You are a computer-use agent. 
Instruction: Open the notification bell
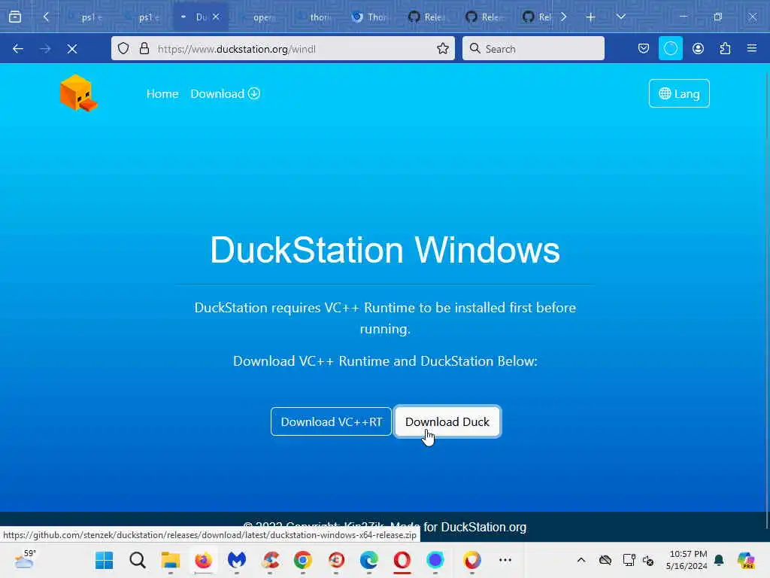719,560
